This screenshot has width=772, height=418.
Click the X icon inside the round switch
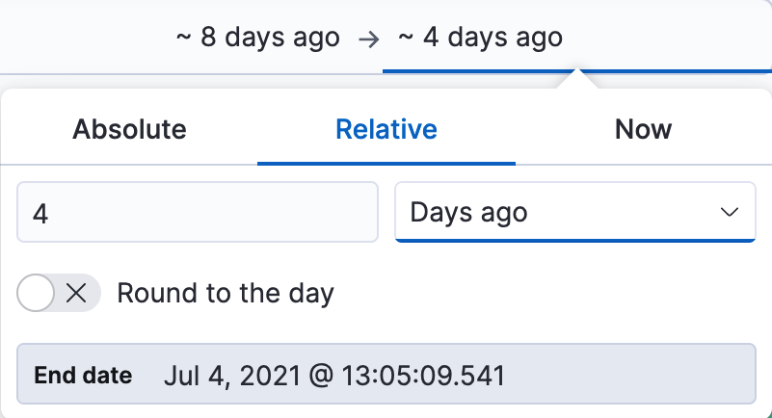pos(76,294)
